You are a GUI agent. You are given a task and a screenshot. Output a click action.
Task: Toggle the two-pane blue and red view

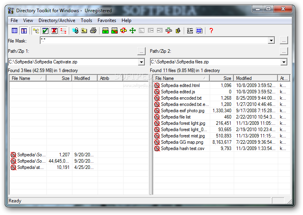(x=24, y=31)
